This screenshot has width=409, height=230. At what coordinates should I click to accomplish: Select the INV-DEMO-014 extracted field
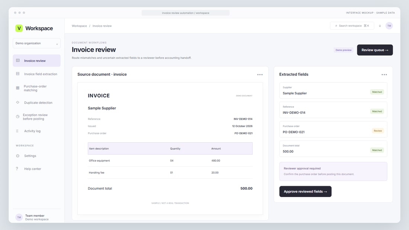333,110
